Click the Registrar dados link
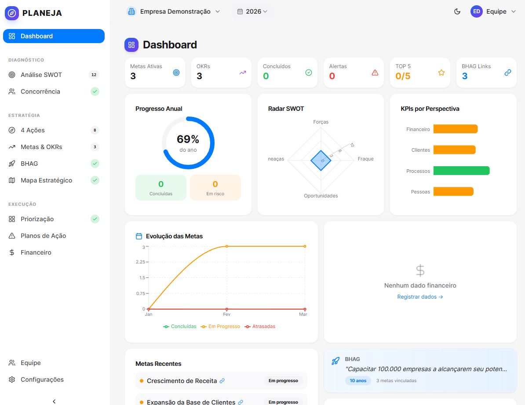The width and height of the screenshot is (525, 405). click(x=420, y=297)
